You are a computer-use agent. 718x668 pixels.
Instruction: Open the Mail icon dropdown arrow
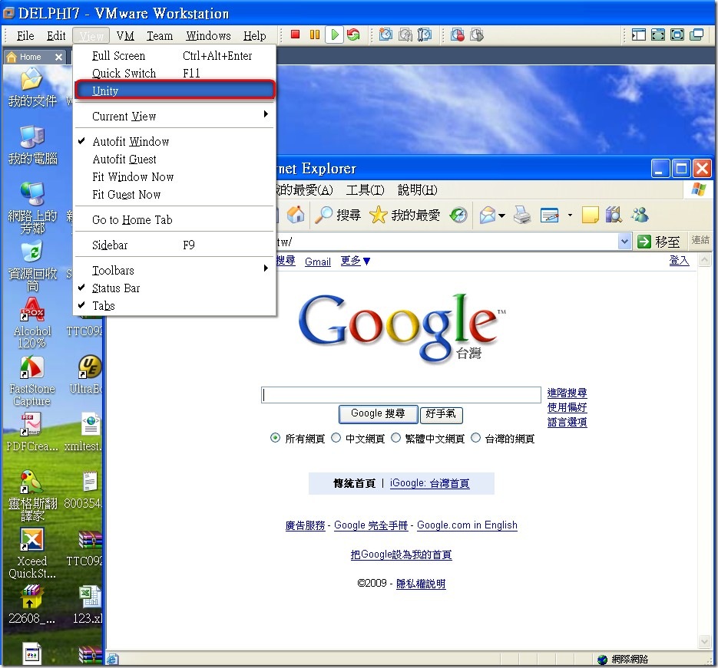502,216
